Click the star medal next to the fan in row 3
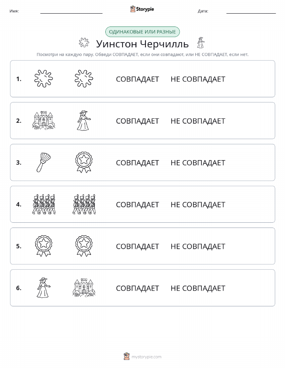The image size is (285, 368). (x=84, y=163)
